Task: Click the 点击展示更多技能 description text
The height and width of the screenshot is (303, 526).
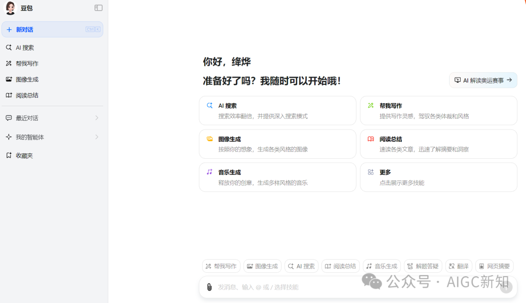Action: pos(402,183)
